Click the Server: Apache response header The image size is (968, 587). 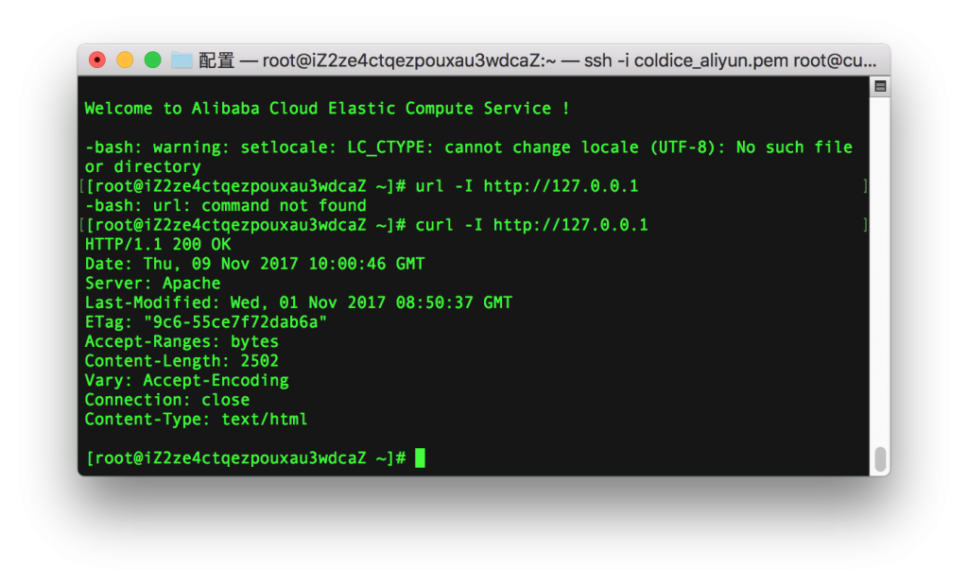pos(151,283)
